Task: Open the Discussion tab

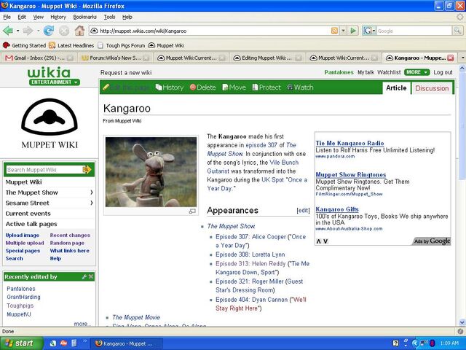Action: pyautogui.click(x=432, y=88)
